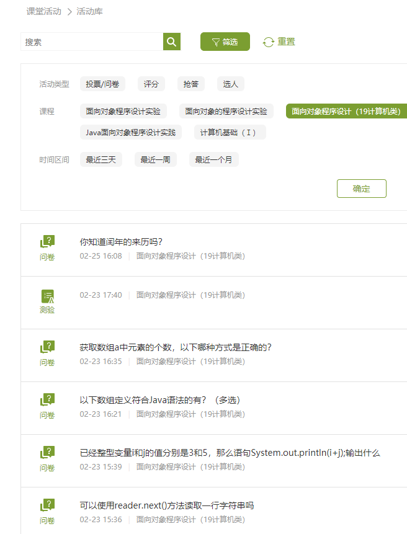Viewport: 407px width, 534px height.
Task: Click the timestamp 02-23 15:39
Action: [101, 466]
